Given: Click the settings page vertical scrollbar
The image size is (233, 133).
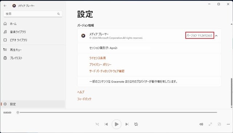Looking at the screenshot, I should [x=232, y=92].
